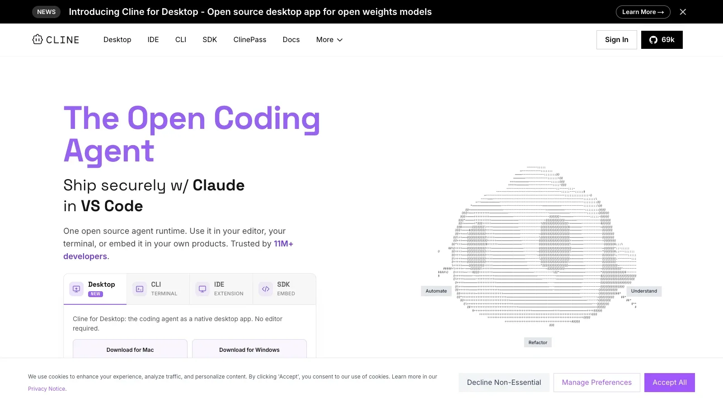The width and height of the screenshot is (723, 407).
Task: Switch to the SDK Embed tab
Action: 284,289
